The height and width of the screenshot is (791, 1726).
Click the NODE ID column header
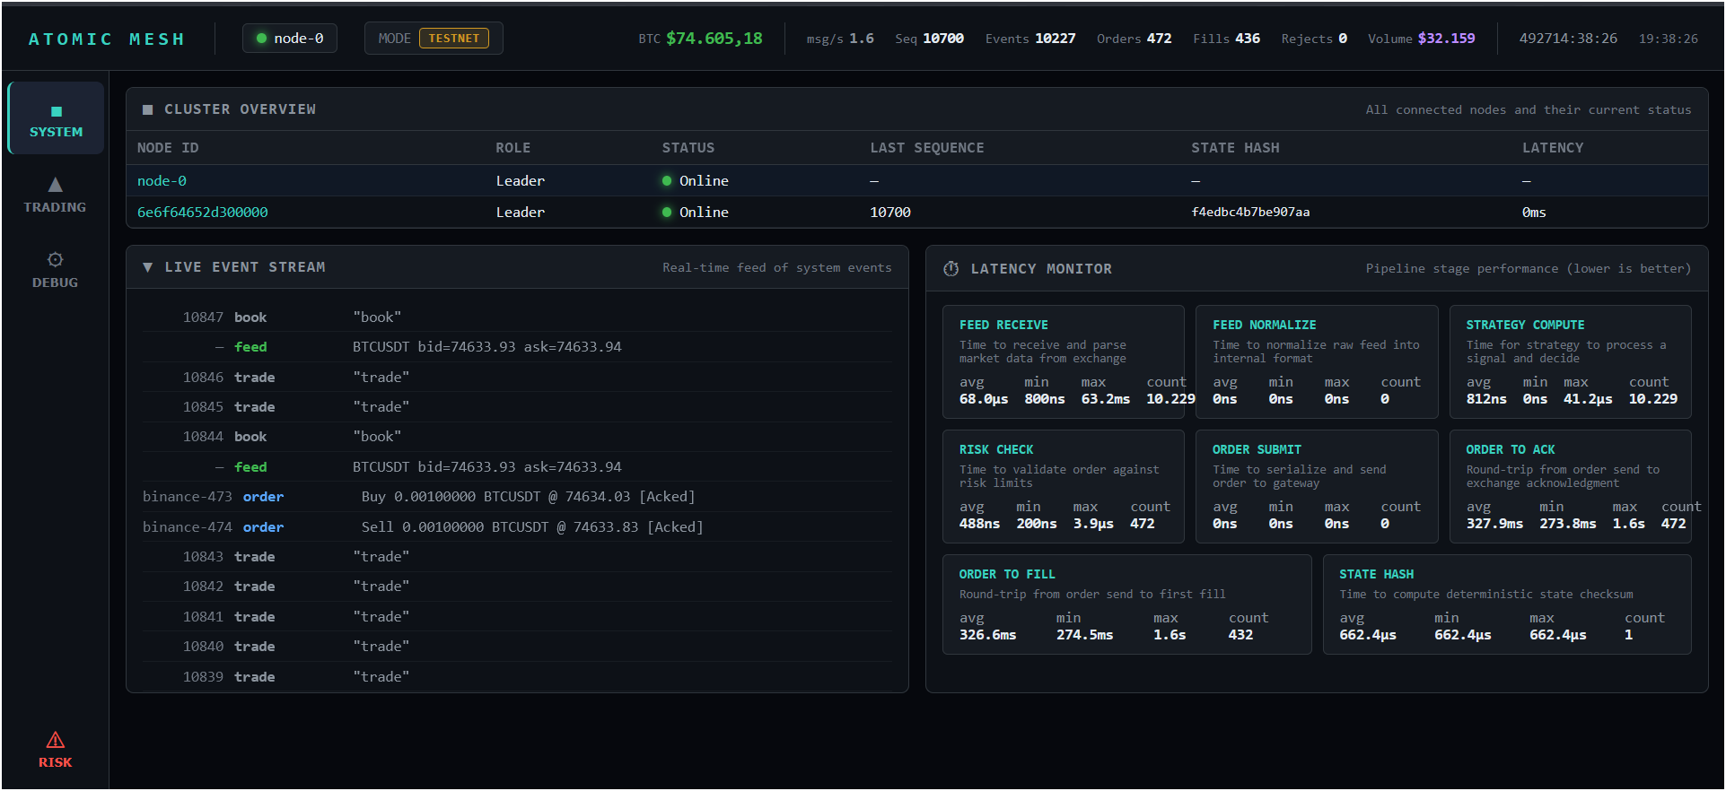point(168,148)
